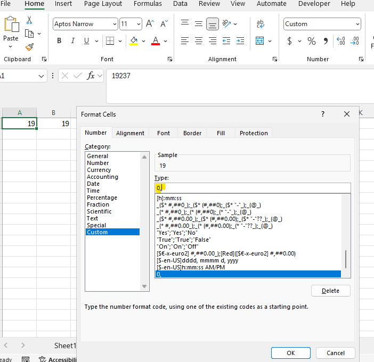Viewport: 374px width, 362px height.
Task: Click the Help question mark in dialog
Action: pos(323,114)
